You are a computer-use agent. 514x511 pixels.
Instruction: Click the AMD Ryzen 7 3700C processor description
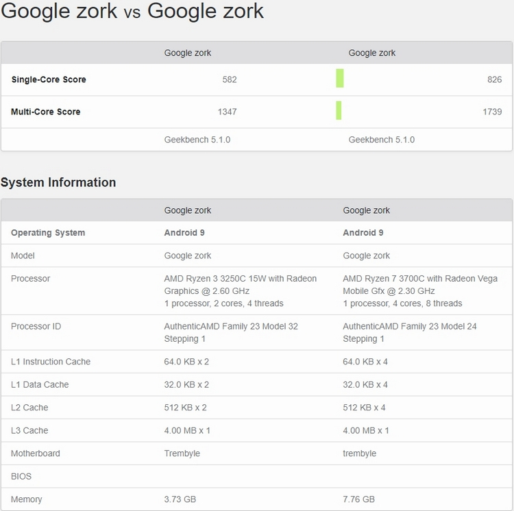(x=419, y=290)
